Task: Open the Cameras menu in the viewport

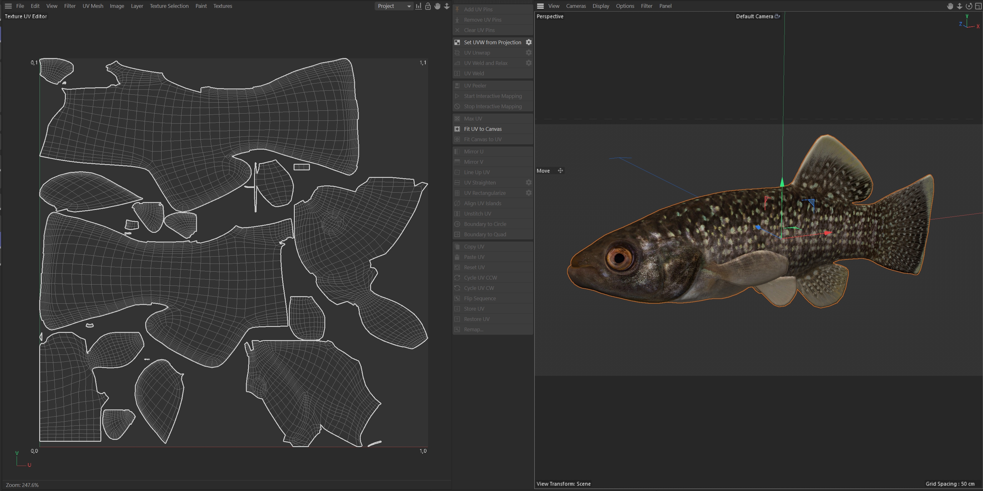Action: click(576, 6)
